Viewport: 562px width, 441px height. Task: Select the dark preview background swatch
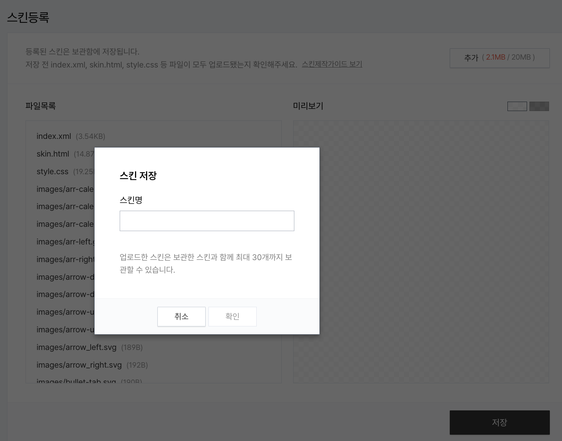tap(539, 106)
